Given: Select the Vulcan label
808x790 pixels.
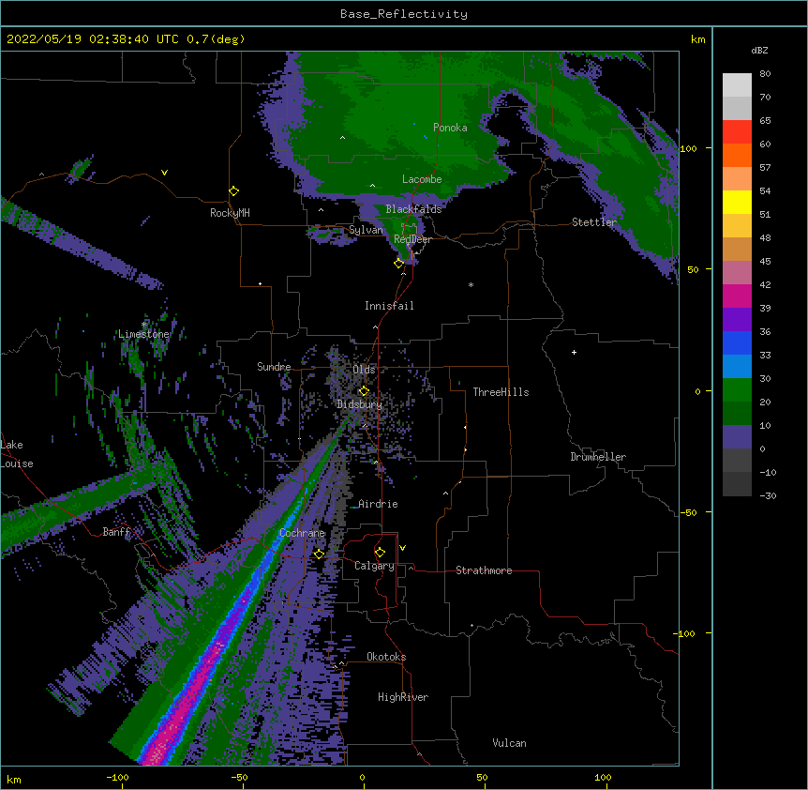Looking at the screenshot, I should click(x=509, y=743).
